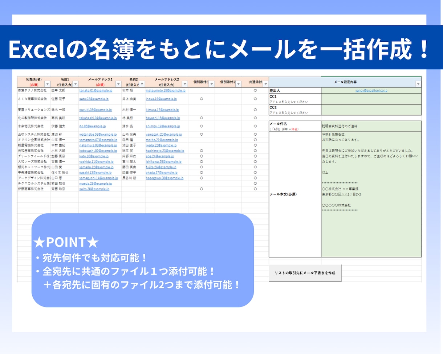Open the yamamoto.07@example.jp link
This screenshot has height=354, width=443.
click(x=98, y=140)
